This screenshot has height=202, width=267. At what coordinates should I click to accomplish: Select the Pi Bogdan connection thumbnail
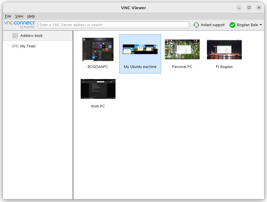point(224,49)
